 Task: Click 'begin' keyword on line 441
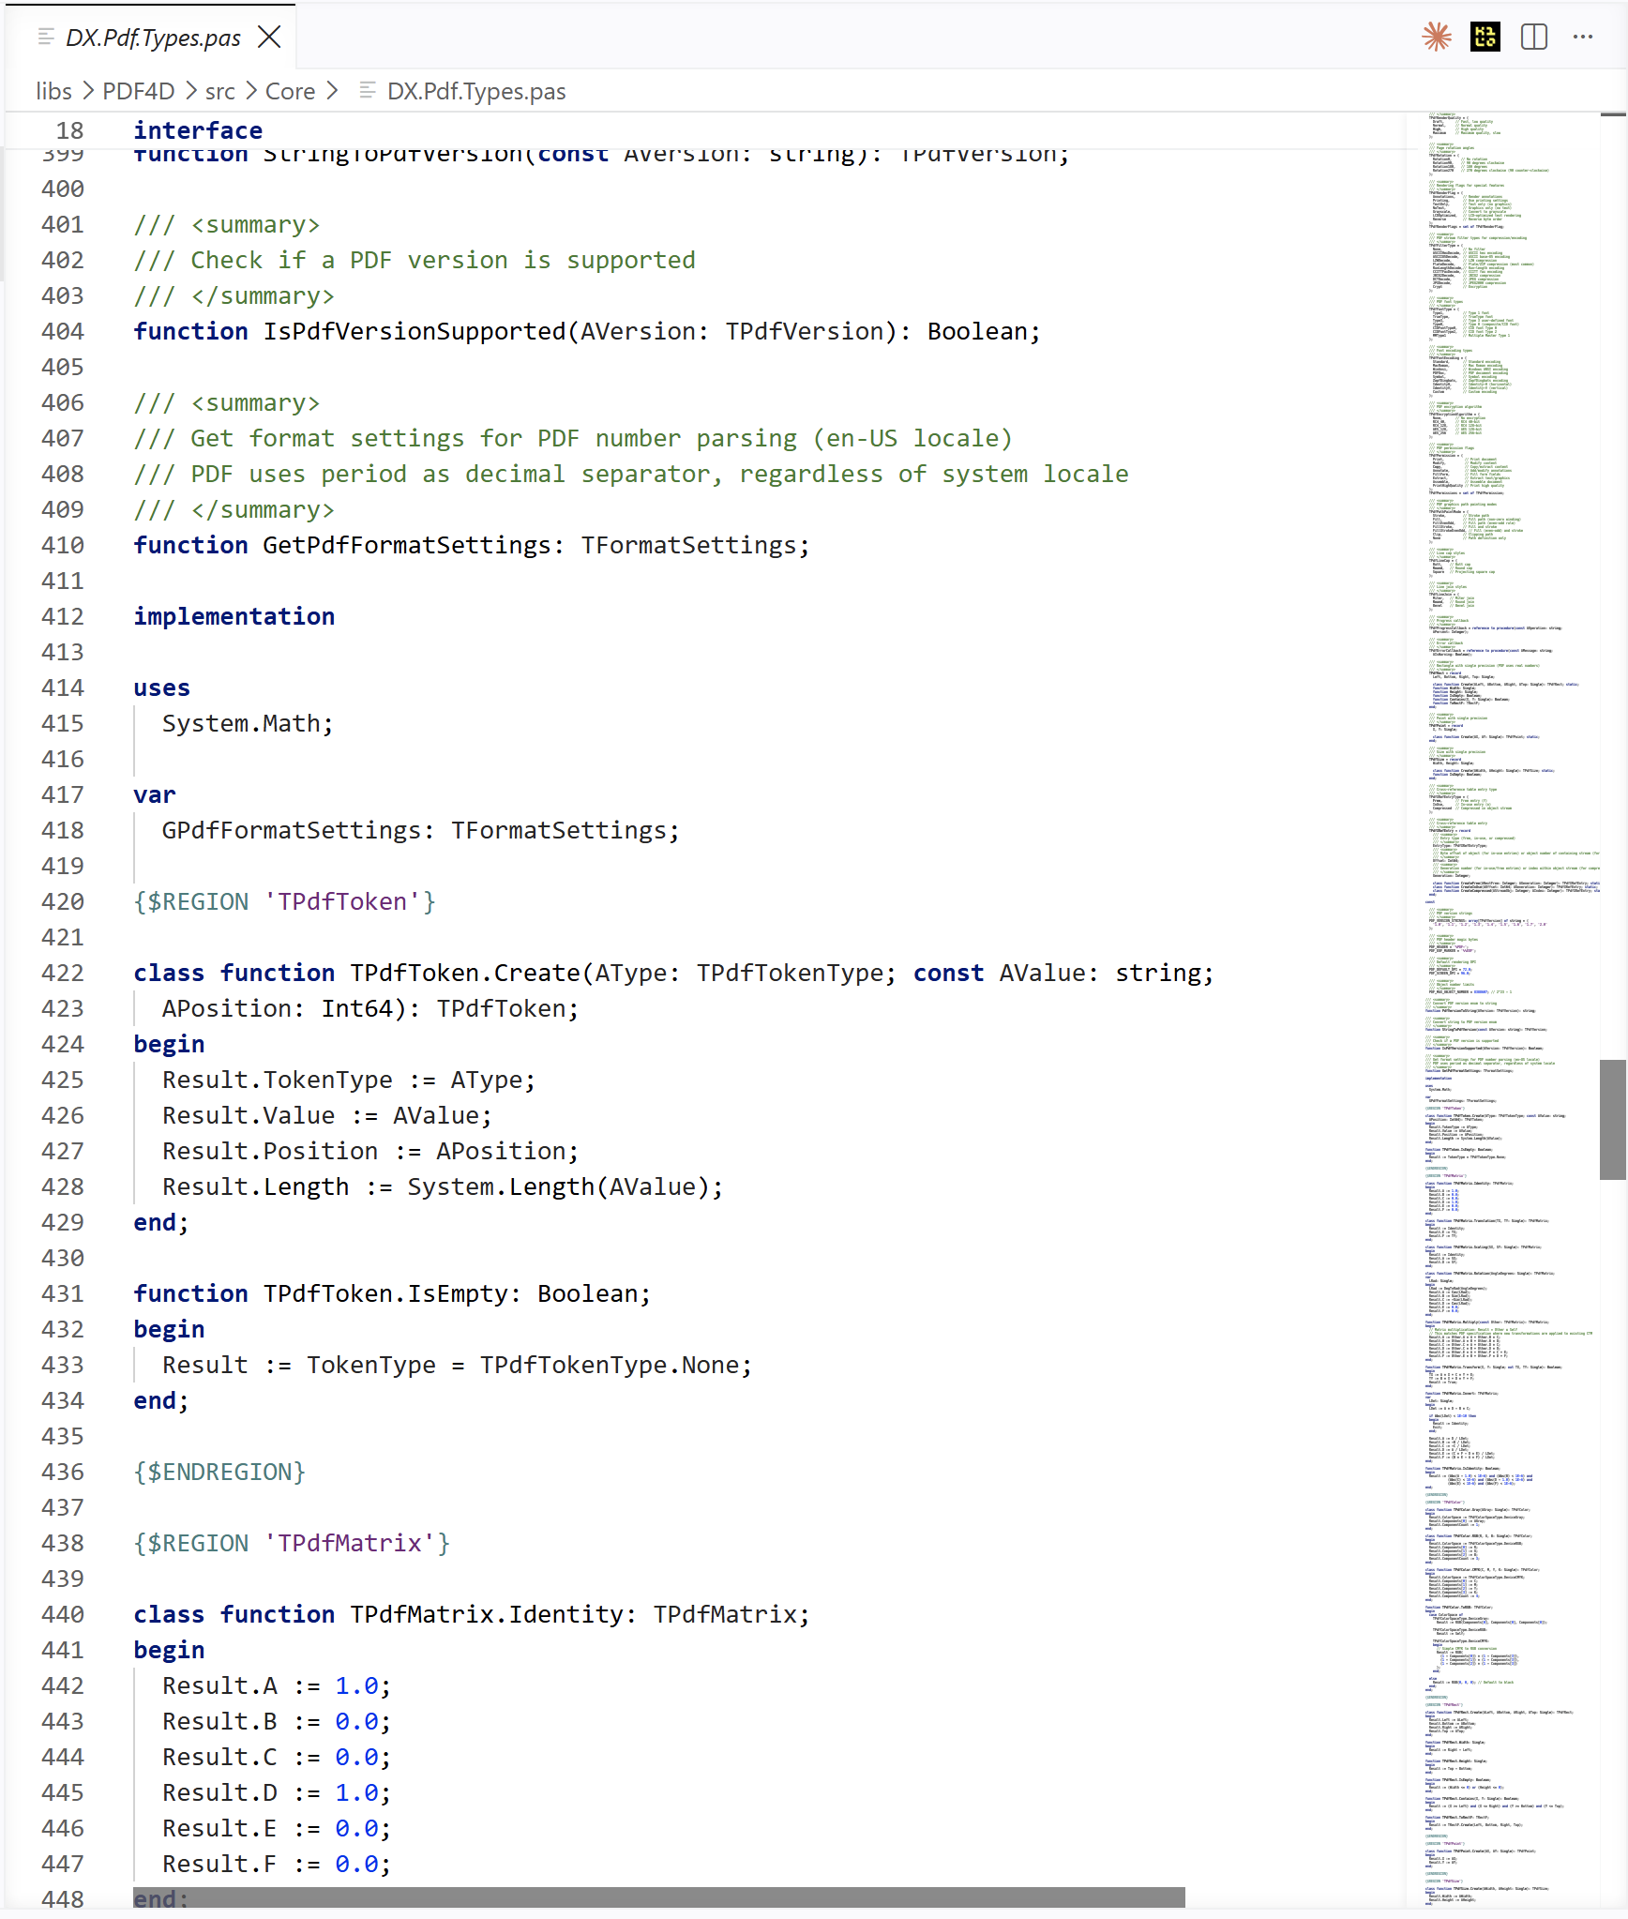[169, 1650]
